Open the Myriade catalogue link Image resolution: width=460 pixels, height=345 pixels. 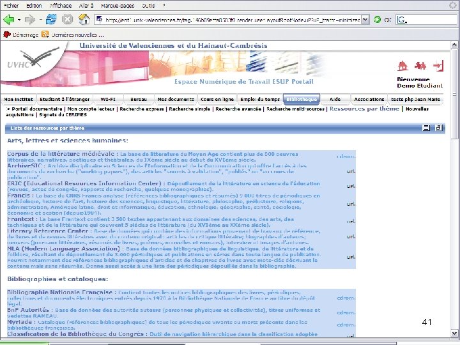click(19, 322)
